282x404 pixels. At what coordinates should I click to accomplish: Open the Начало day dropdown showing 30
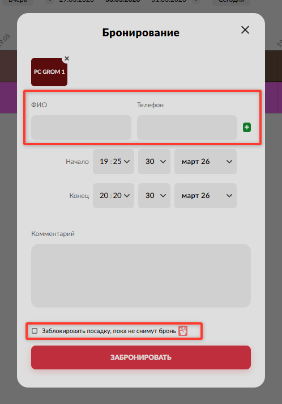[x=154, y=162]
